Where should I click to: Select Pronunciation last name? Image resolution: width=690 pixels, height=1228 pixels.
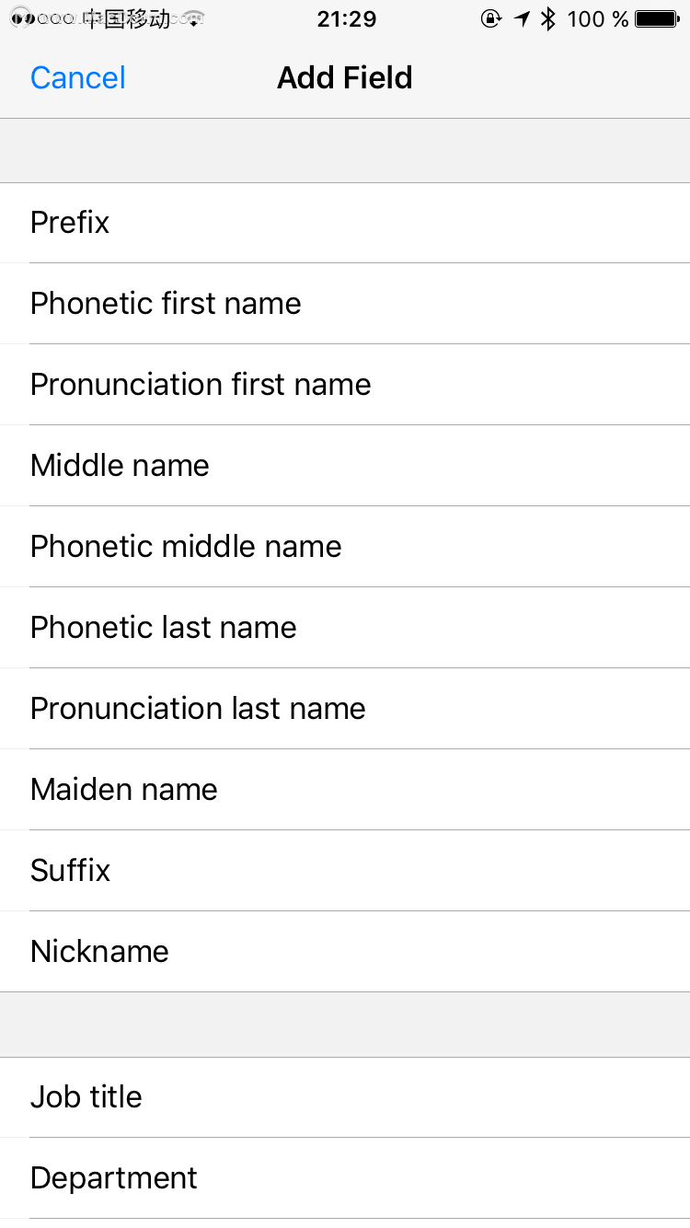pyautogui.click(x=345, y=709)
